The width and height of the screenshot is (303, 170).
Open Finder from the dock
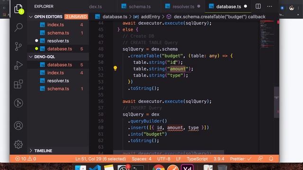[x=80, y=168]
